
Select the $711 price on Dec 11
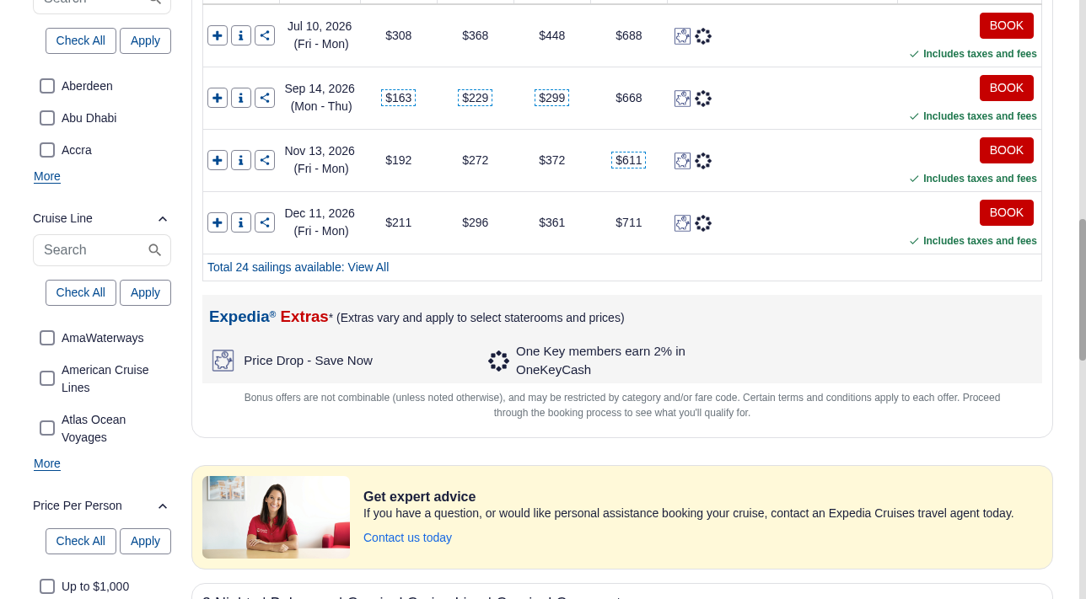[628, 222]
